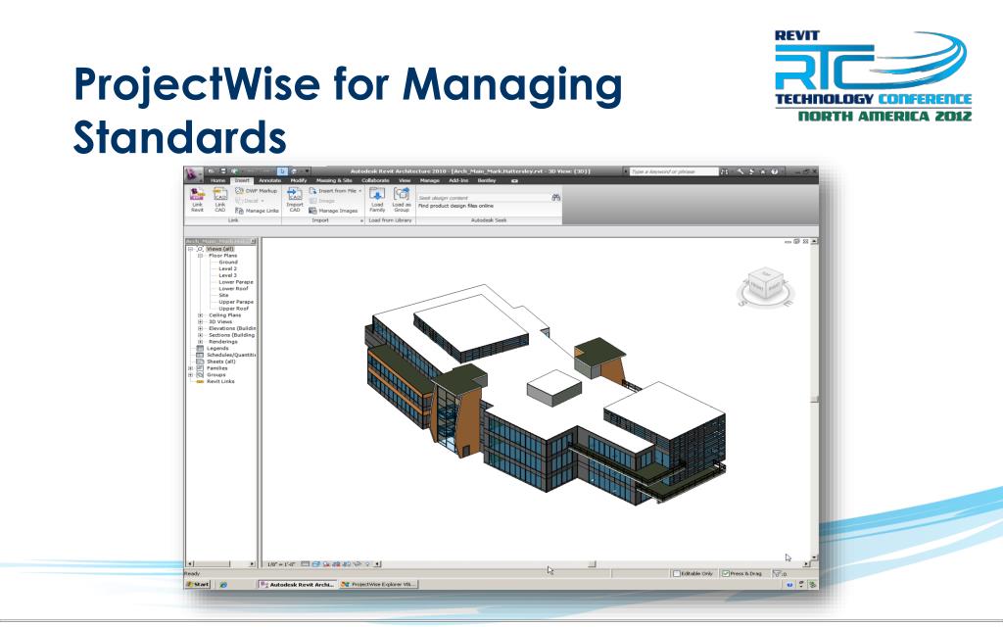1003x627 pixels.
Task: Open the Site floor plan
Action: 223,295
